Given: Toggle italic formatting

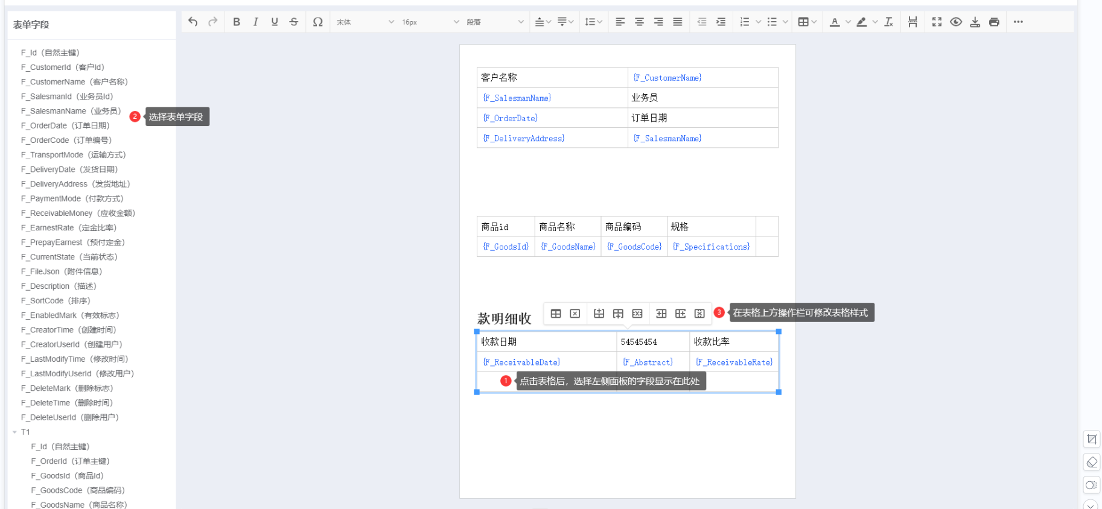Looking at the screenshot, I should click(255, 22).
